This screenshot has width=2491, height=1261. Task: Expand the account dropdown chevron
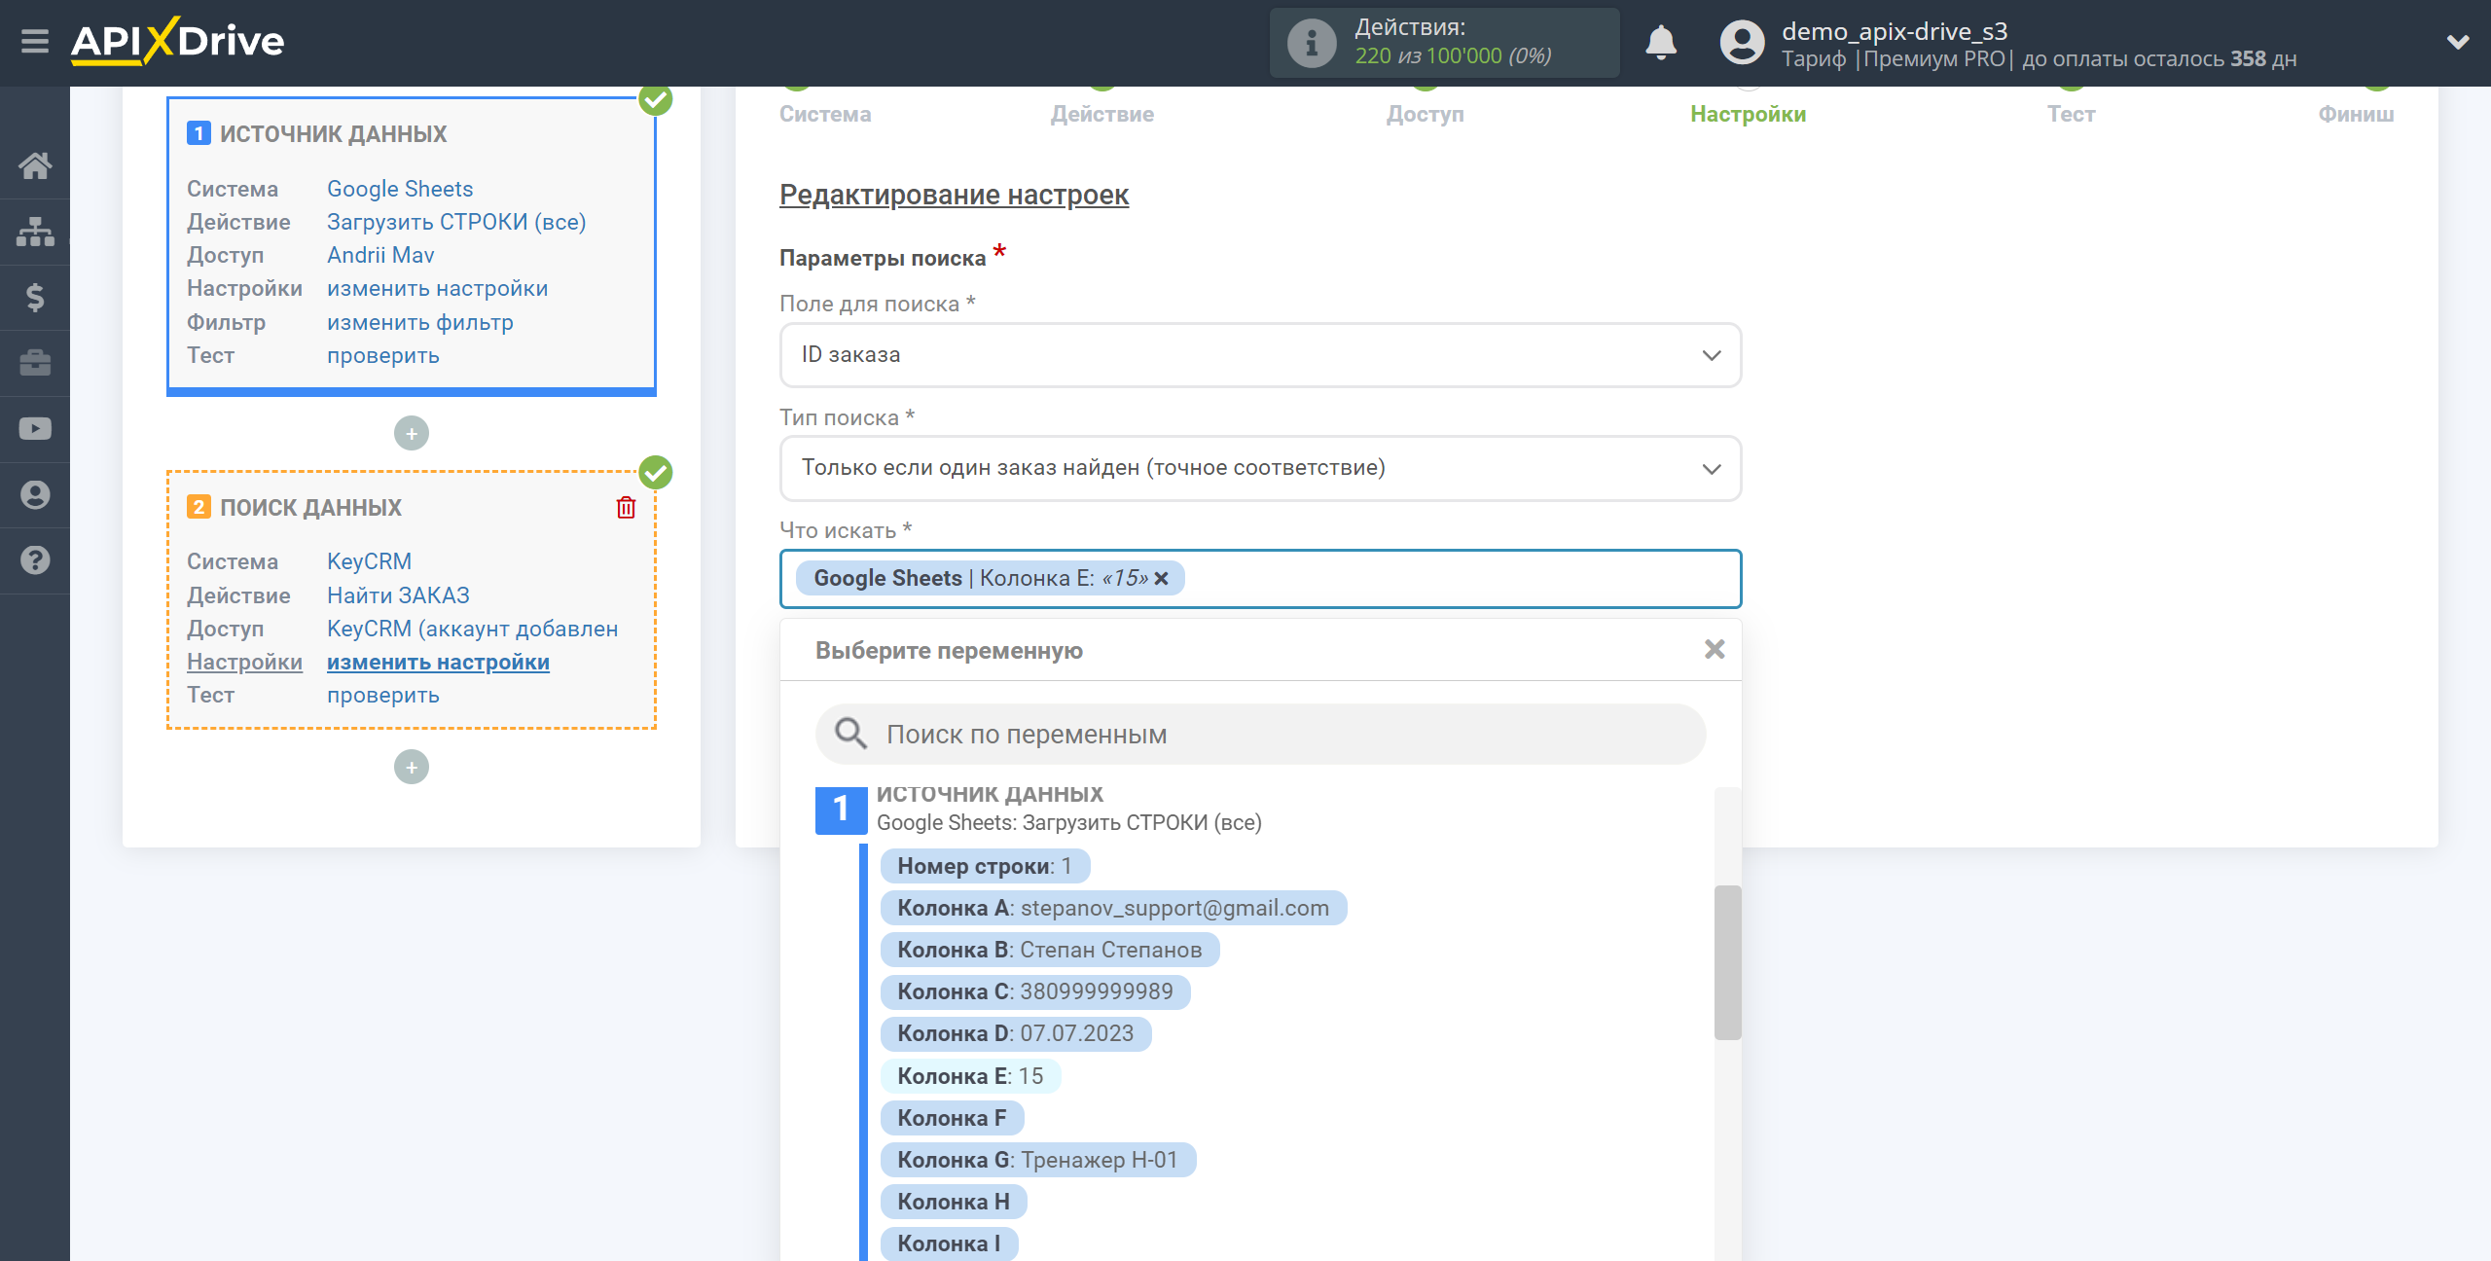click(2458, 42)
